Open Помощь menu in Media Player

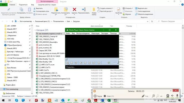(113, 33)
